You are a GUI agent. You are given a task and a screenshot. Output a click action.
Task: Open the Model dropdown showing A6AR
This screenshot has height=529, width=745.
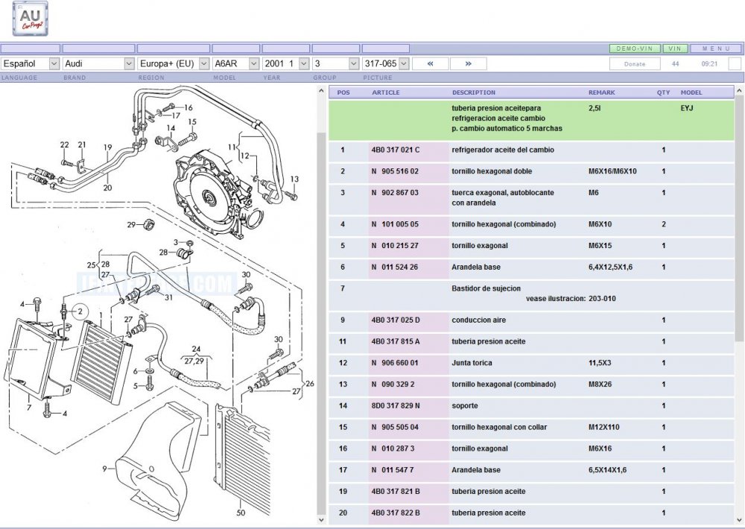click(x=235, y=64)
